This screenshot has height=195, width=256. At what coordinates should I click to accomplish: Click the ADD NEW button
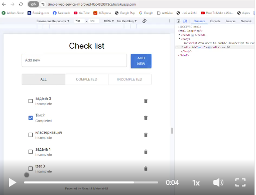click(141, 61)
